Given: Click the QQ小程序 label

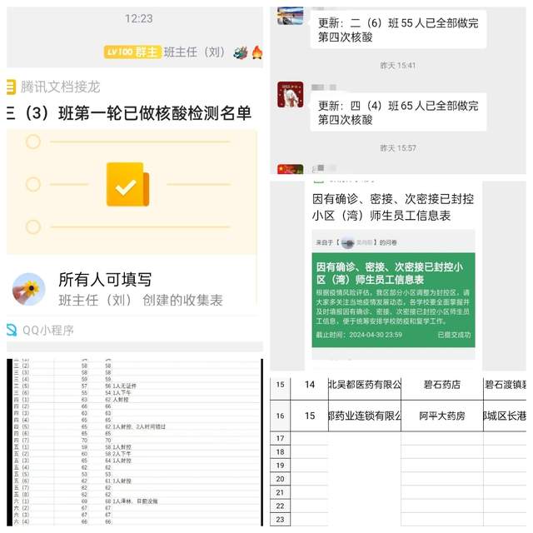Looking at the screenshot, I should tap(48, 331).
